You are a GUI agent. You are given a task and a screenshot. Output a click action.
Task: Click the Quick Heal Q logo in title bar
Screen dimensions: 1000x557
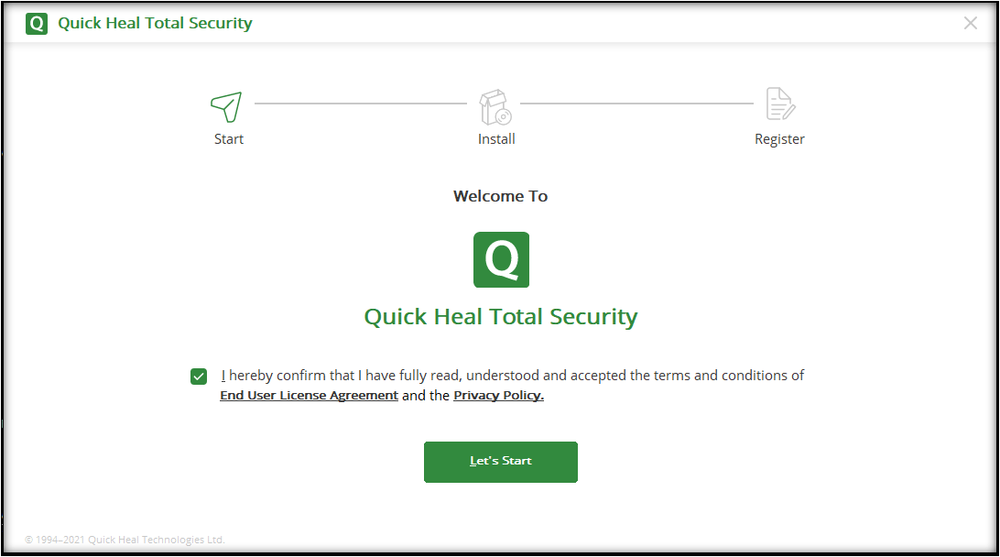tap(37, 24)
